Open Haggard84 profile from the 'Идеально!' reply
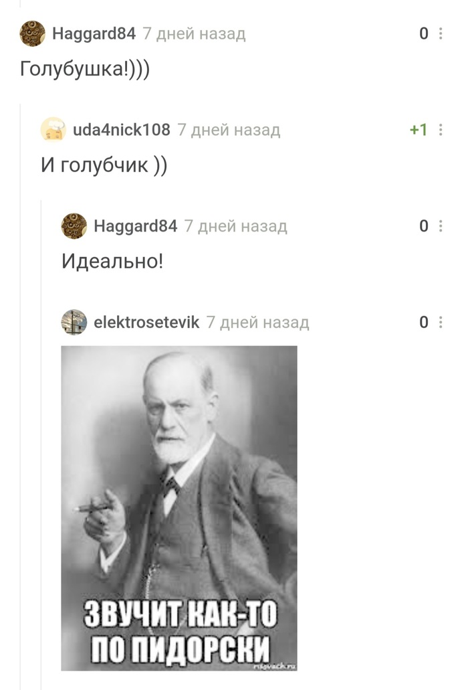This screenshot has width=468, height=690. pyautogui.click(x=135, y=226)
